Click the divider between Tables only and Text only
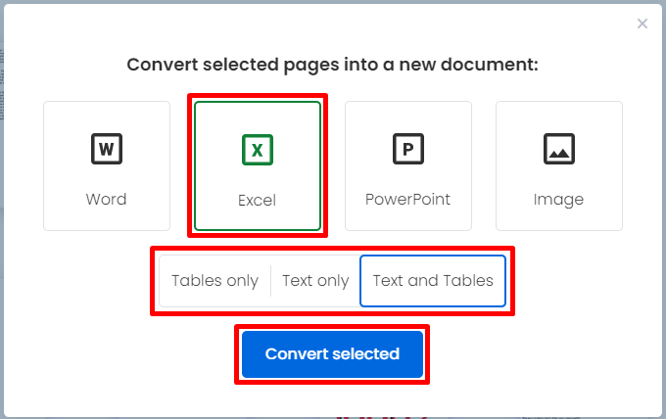This screenshot has height=419, width=666. tap(270, 281)
